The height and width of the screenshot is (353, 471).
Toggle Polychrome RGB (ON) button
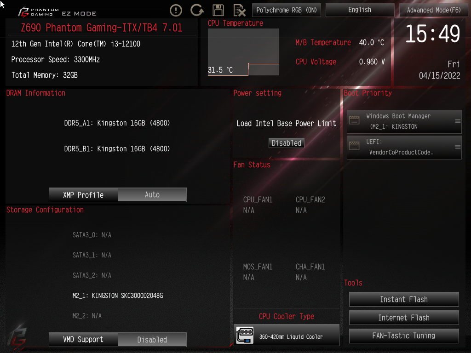pos(287,10)
